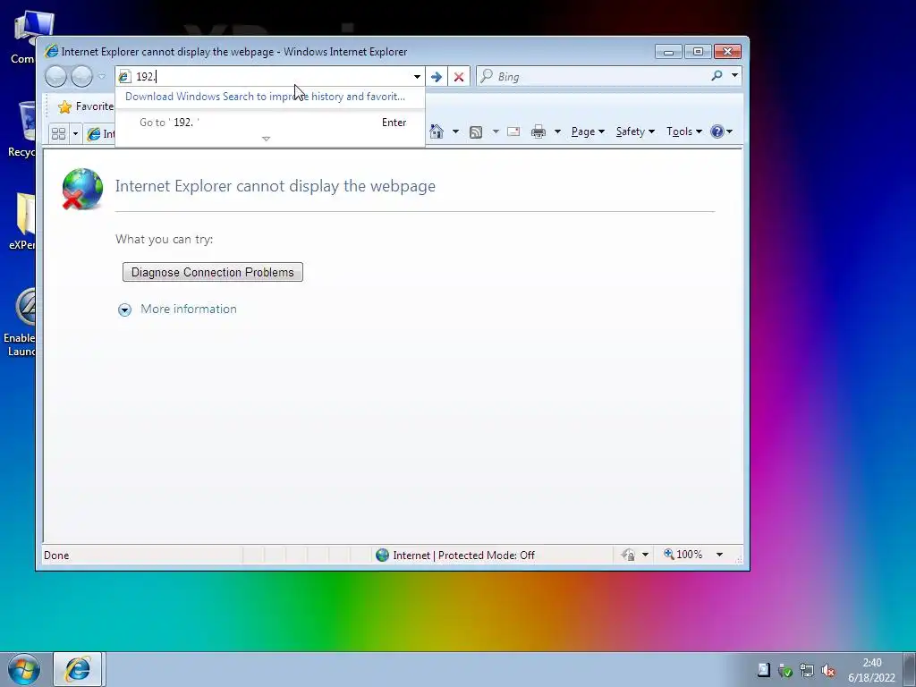Expand the address bar history dropdown
The width and height of the screenshot is (916, 687).
point(417,77)
